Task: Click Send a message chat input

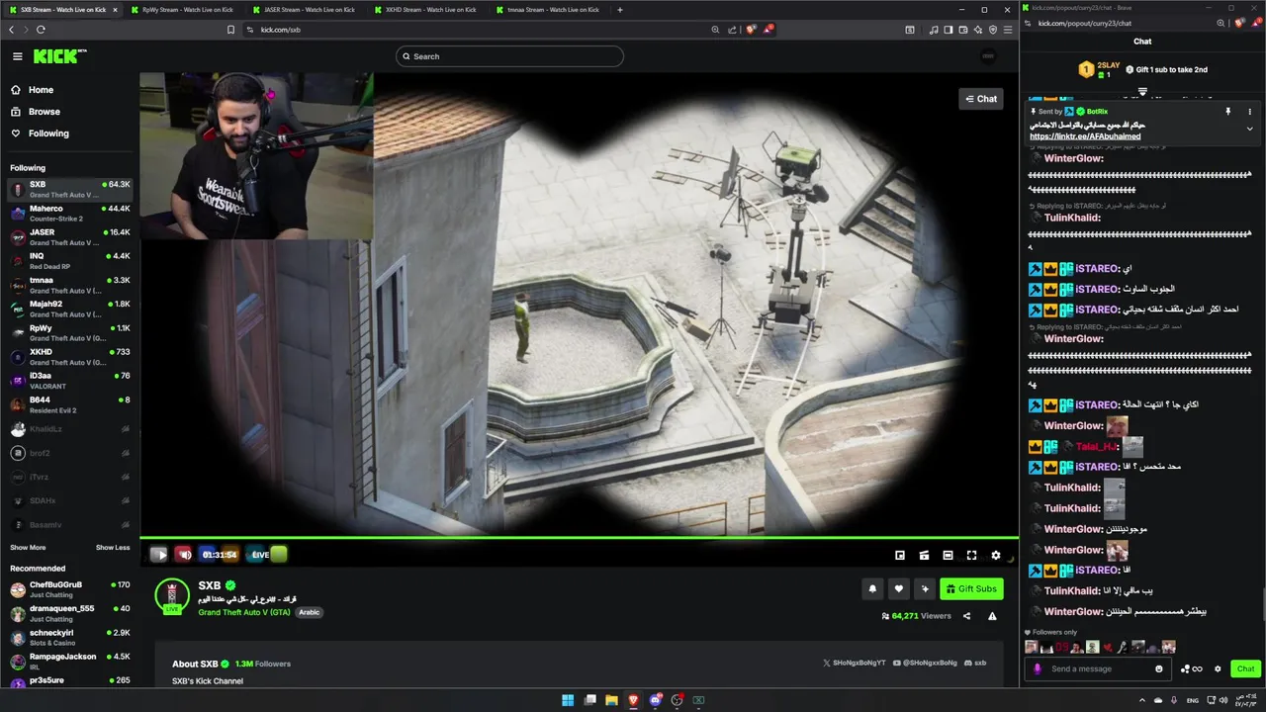Action: point(1098,668)
